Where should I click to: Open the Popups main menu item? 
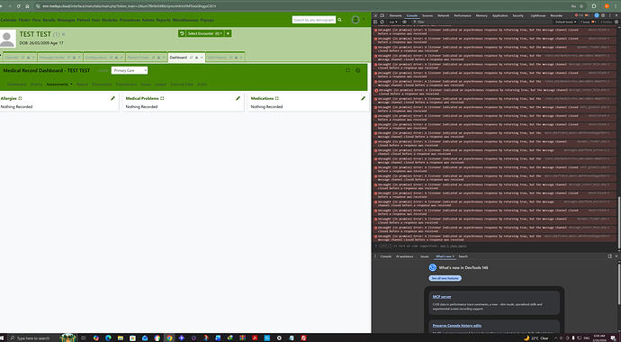pyautogui.click(x=207, y=20)
